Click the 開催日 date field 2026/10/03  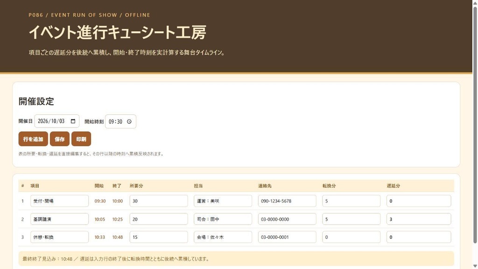[56, 121]
